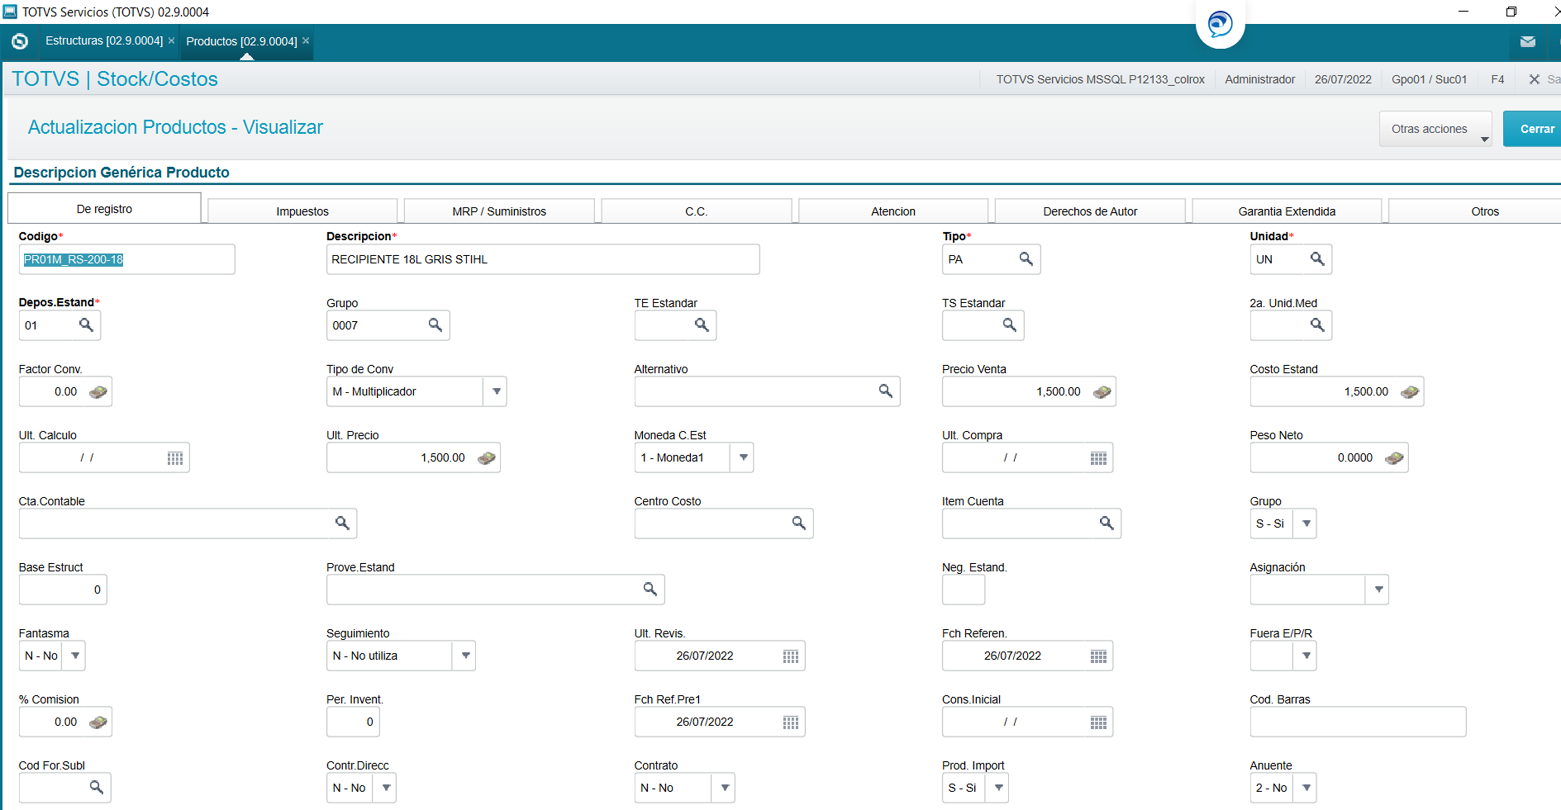Expand Fantasma N - No dropdown
The image size is (1561, 810).
(x=75, y=656)
